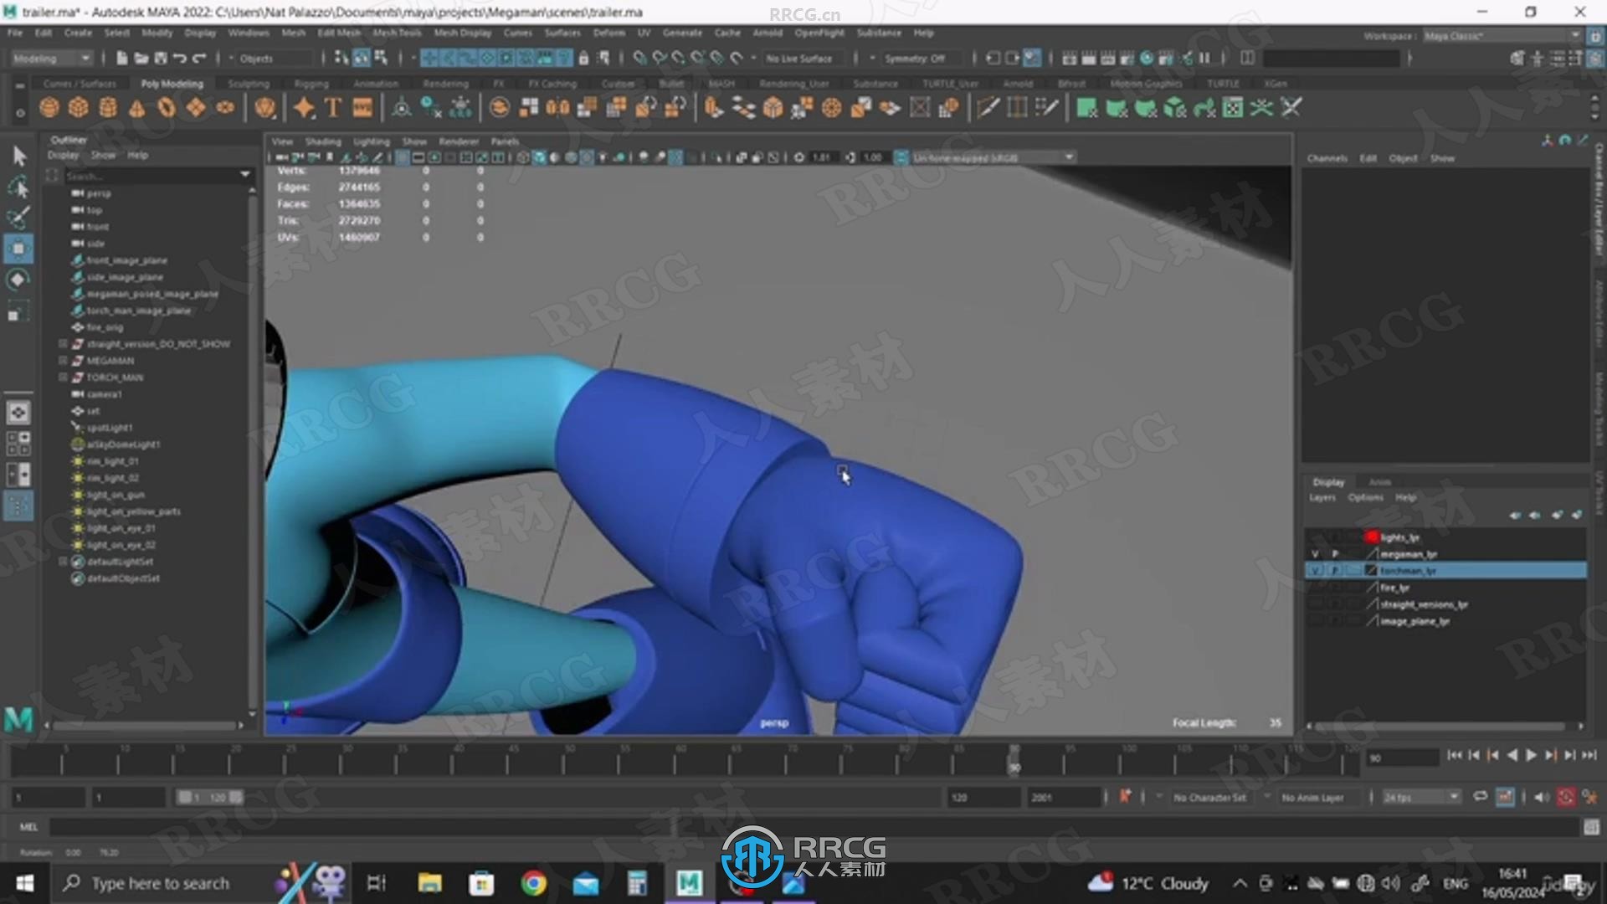This screenshot has height=904, width=1607.
Task: Open the Mesh Tools menu
Action: tap(397, 33)
